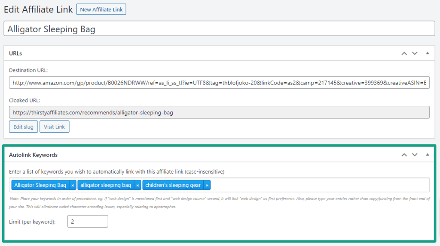Move the URLs panel down
This screenshot has width=440, height=246.
[415, 53]
